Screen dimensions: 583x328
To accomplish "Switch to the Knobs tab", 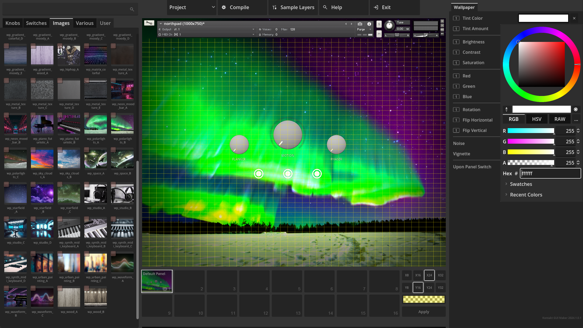I will (x=13, y=23).
